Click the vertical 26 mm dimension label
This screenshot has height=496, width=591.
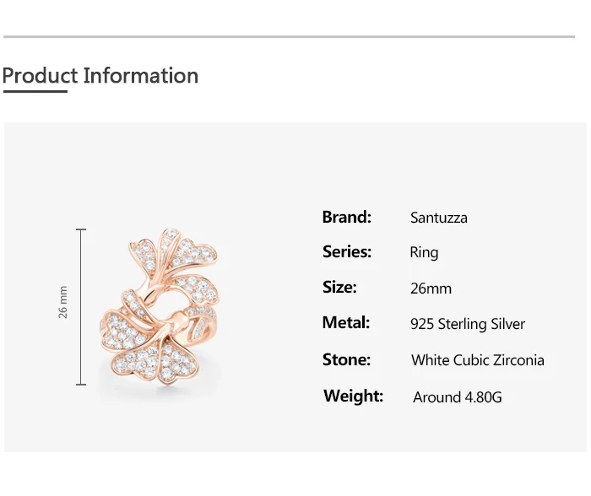click(x=63, y=302)
